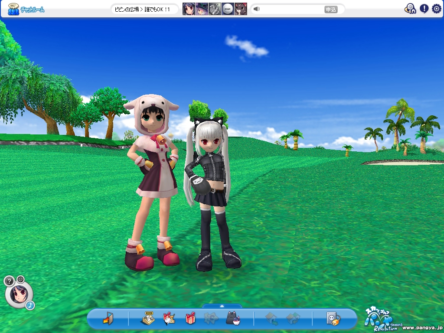Viewport: 444px width, 333px height.
Task: Click the exclamation mark notice icon
Action: point(424,9)
